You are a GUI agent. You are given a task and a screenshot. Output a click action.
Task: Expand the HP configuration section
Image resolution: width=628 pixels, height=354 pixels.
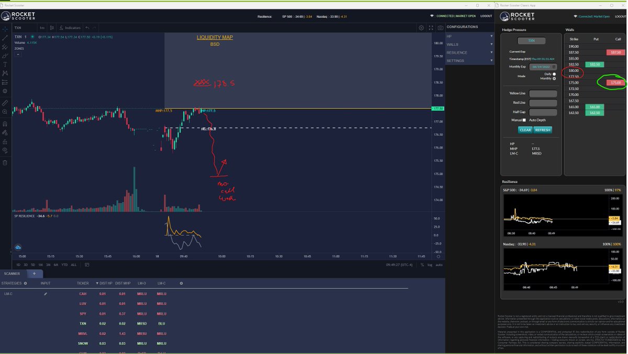469,36
